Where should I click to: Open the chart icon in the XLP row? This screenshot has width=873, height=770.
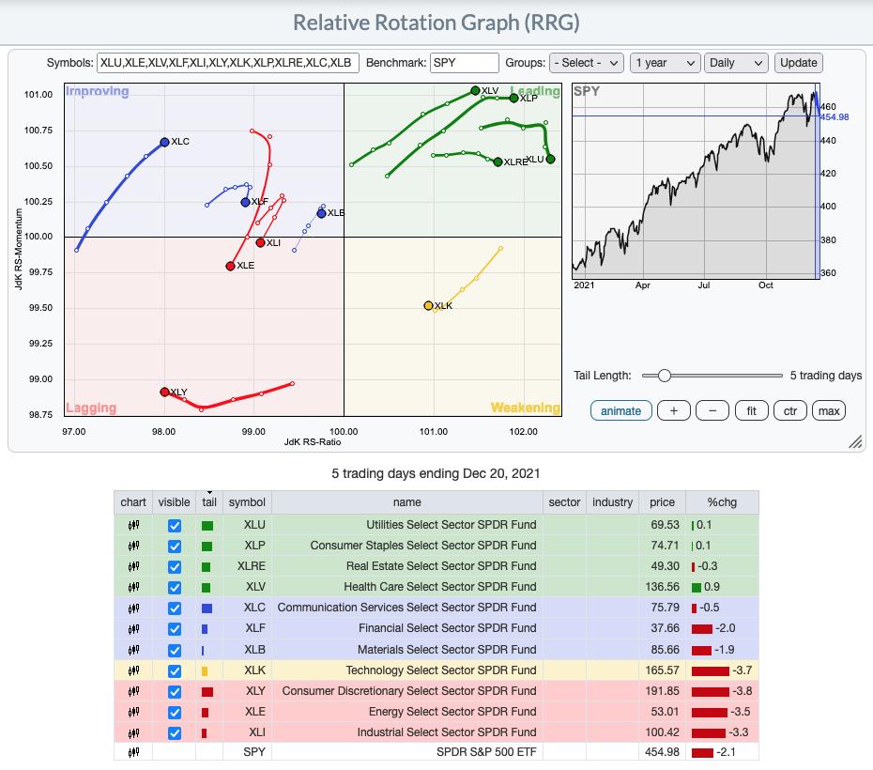point(133,546)
